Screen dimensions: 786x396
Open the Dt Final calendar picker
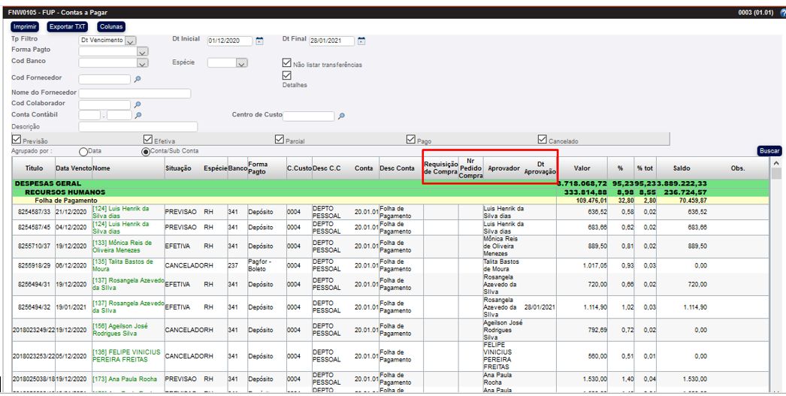tap(361, 41)
